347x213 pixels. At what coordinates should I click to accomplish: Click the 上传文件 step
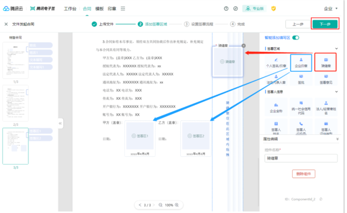[102, 24]
